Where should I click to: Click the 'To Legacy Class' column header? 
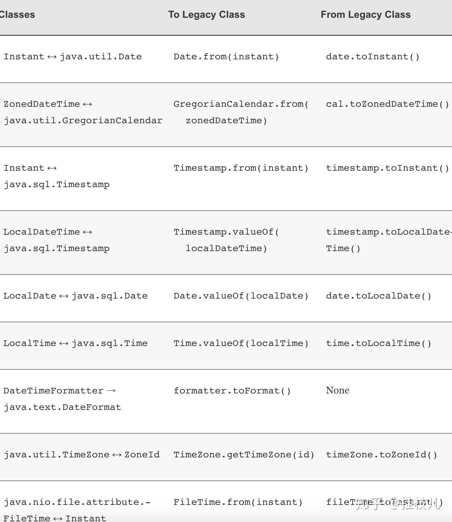click(207, 14)
